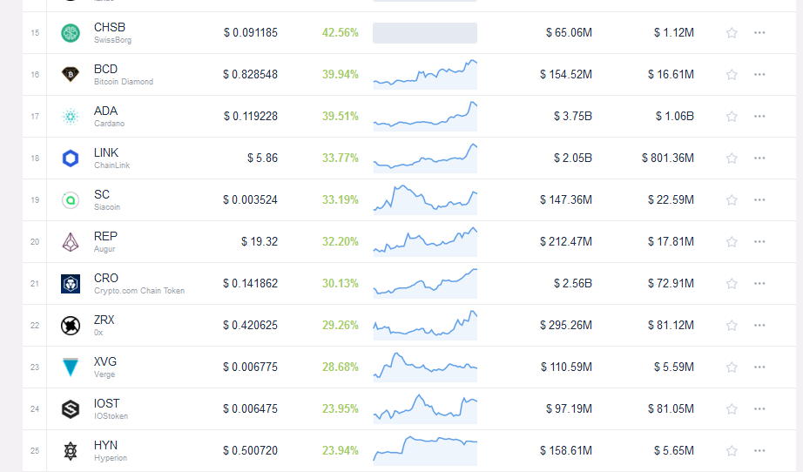Star the CRO row
Viewport: 803px width, 472px height.
coord(732,284)
